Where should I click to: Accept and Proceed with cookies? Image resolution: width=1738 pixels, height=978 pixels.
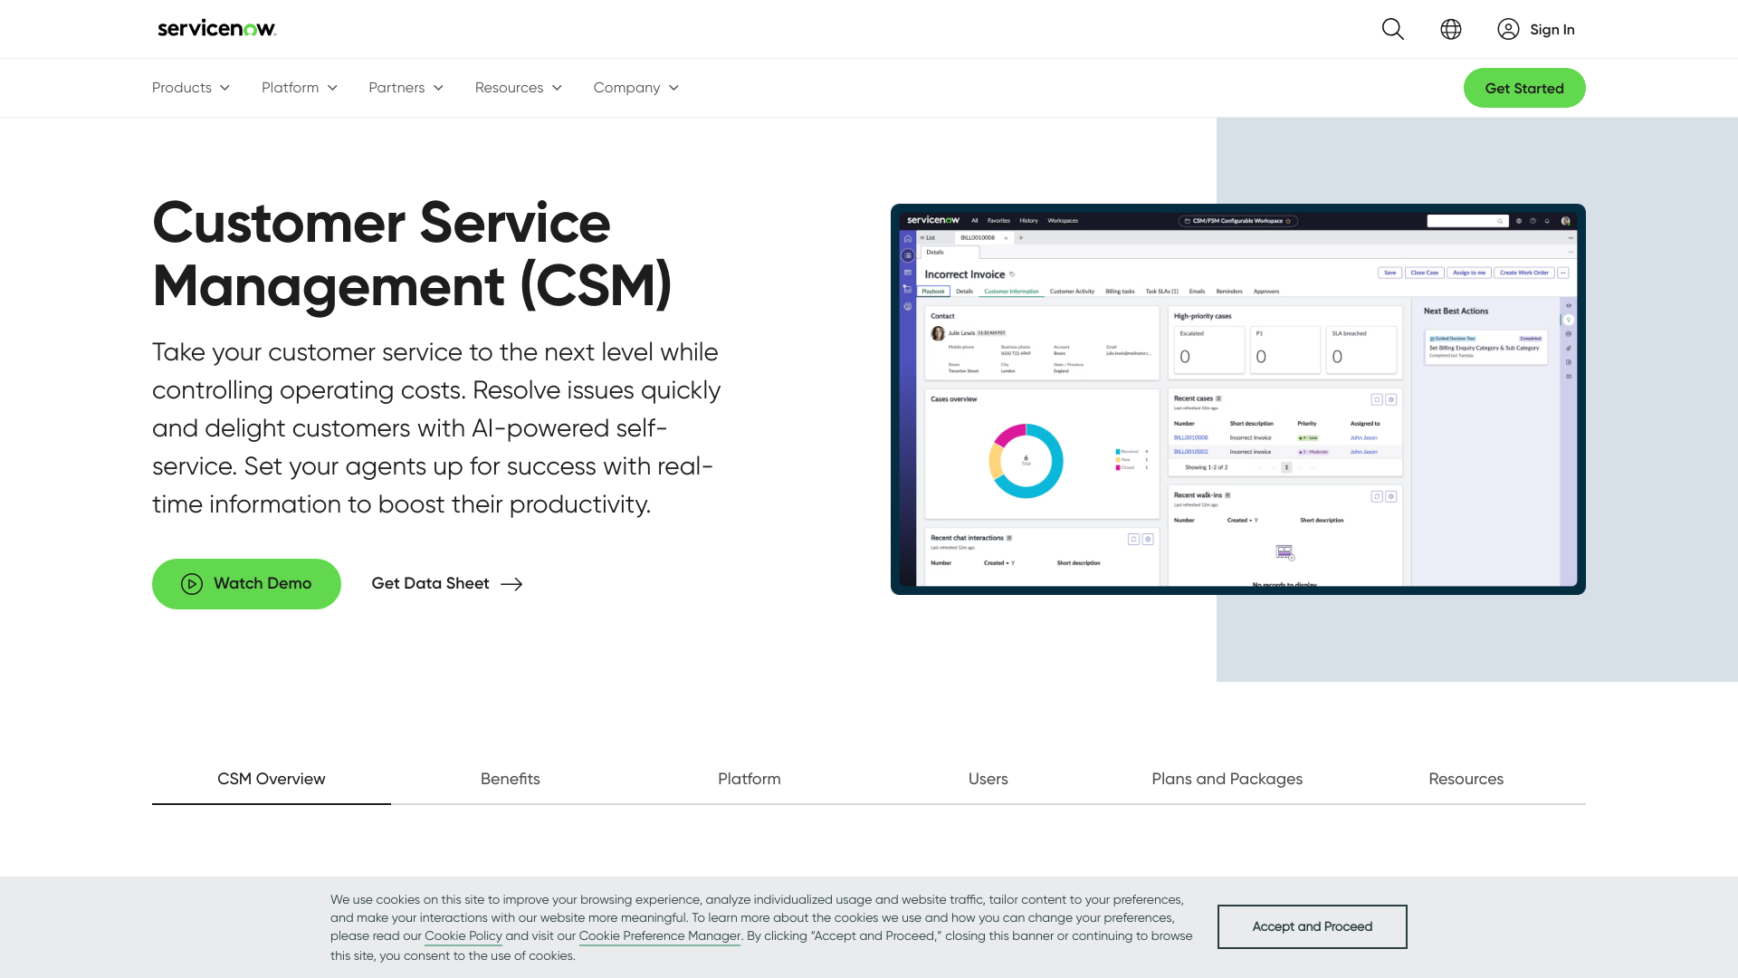tap(1313, 926)
